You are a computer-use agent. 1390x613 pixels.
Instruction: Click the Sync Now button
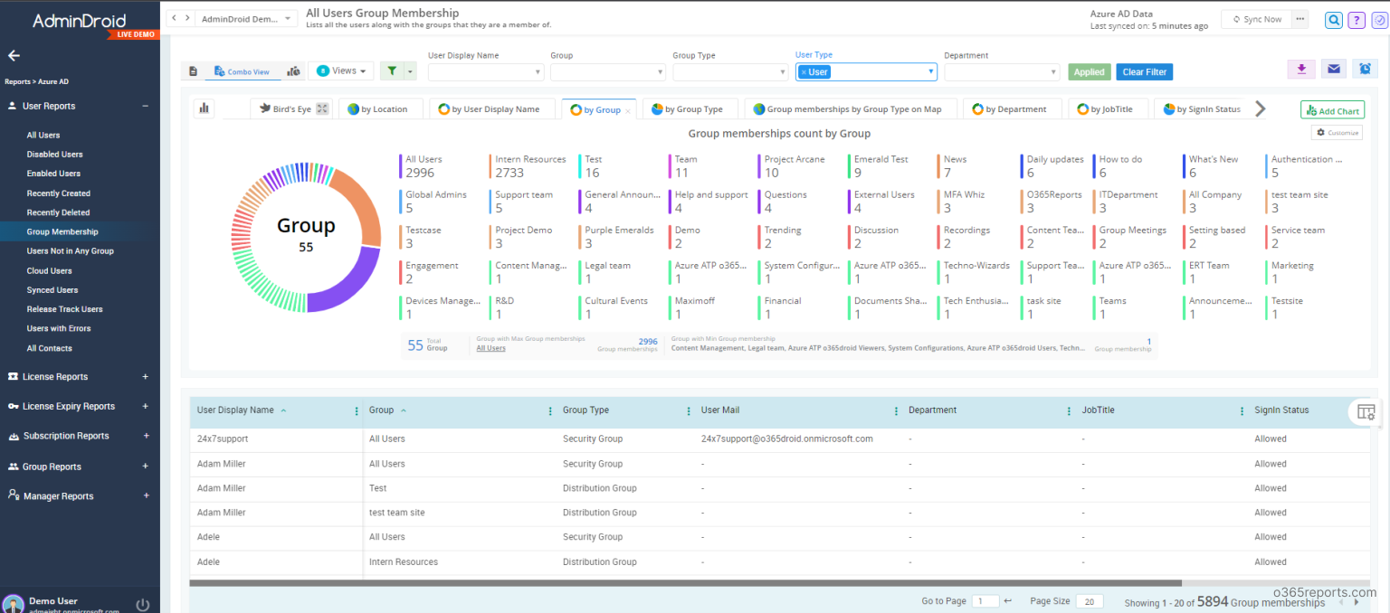click(1256, 19)
